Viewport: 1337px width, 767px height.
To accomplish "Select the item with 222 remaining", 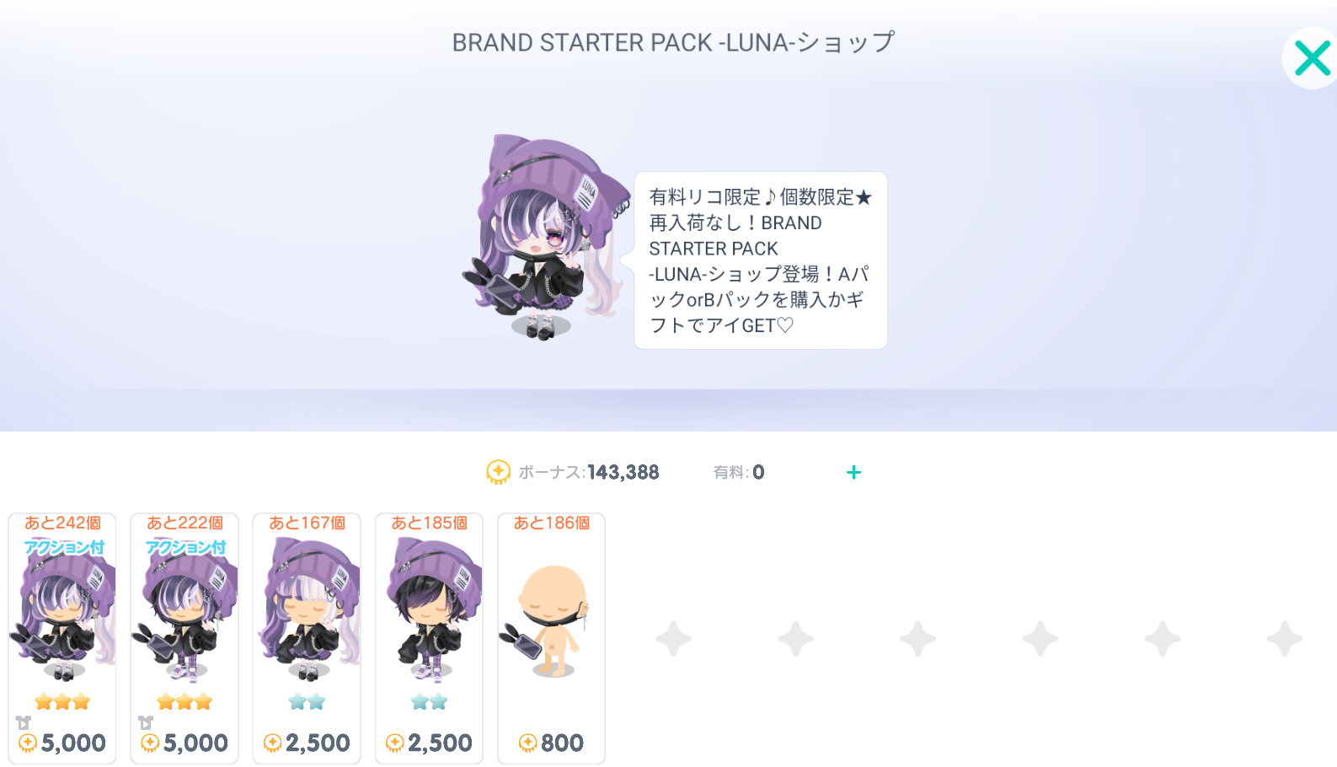I will pyautogui.click(x=185, y=638).
